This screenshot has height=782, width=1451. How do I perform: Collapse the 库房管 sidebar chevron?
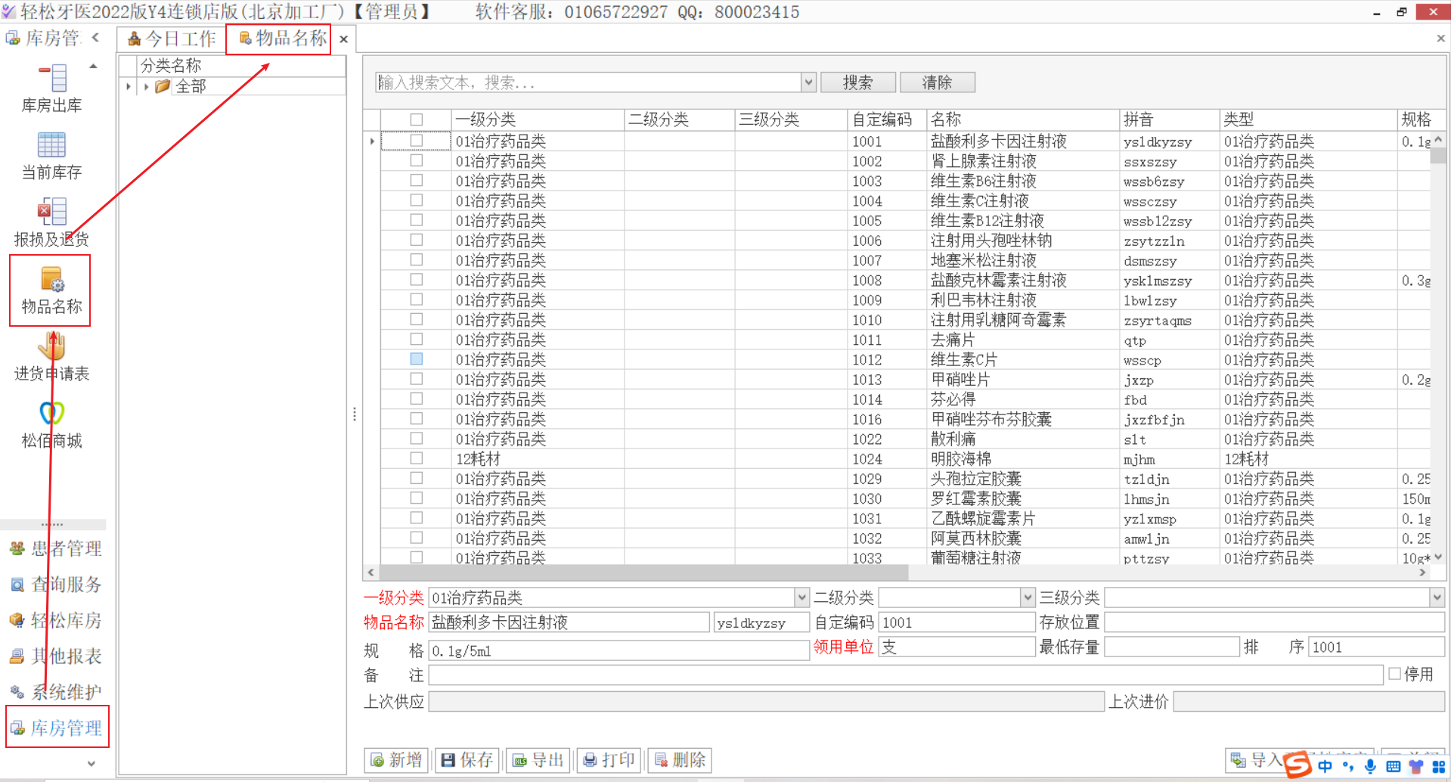pos(95,37)
